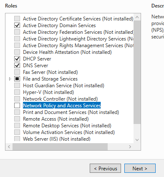Click the horizontal scroll right arrow

pyautogui.click(x=130, y=147)
